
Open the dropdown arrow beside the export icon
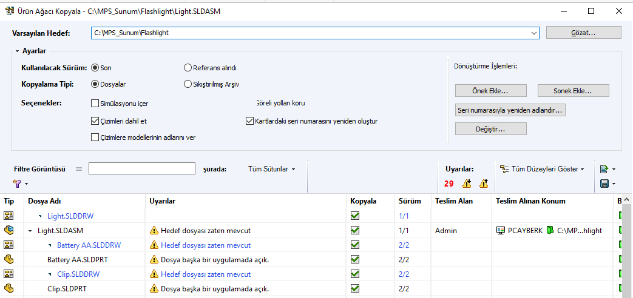614,170
